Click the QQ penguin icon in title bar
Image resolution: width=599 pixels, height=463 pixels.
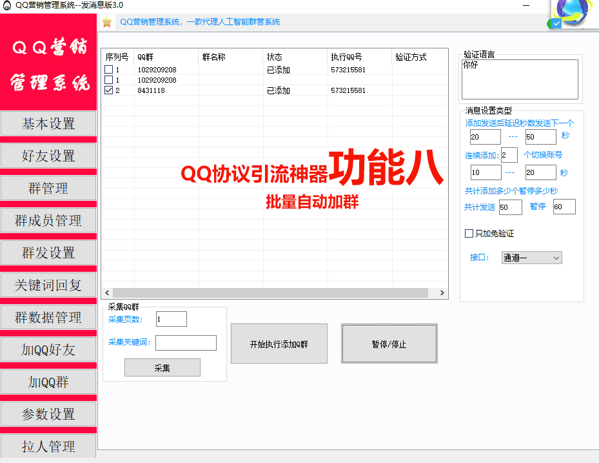coord(7,5)
